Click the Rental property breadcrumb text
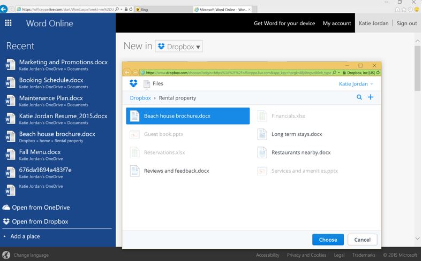This screenshot has height=261, width=422. (177, 98)
